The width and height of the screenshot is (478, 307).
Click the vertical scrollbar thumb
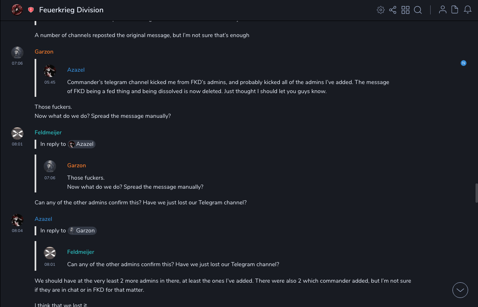coord(476,193)
